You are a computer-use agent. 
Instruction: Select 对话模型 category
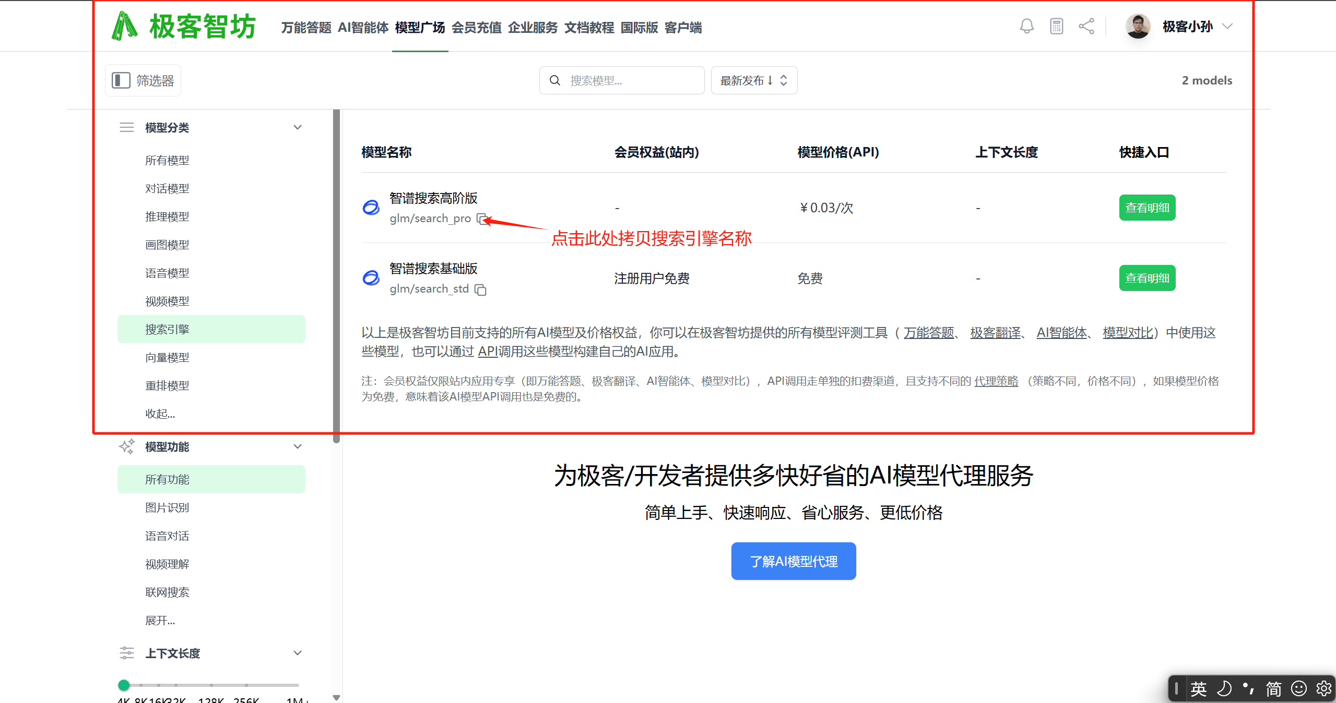(211, 188)
